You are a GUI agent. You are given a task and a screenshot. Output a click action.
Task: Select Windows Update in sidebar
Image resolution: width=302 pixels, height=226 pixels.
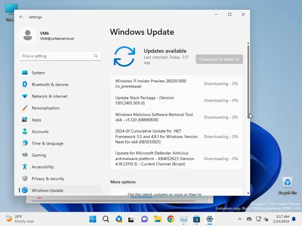point(60,190)
